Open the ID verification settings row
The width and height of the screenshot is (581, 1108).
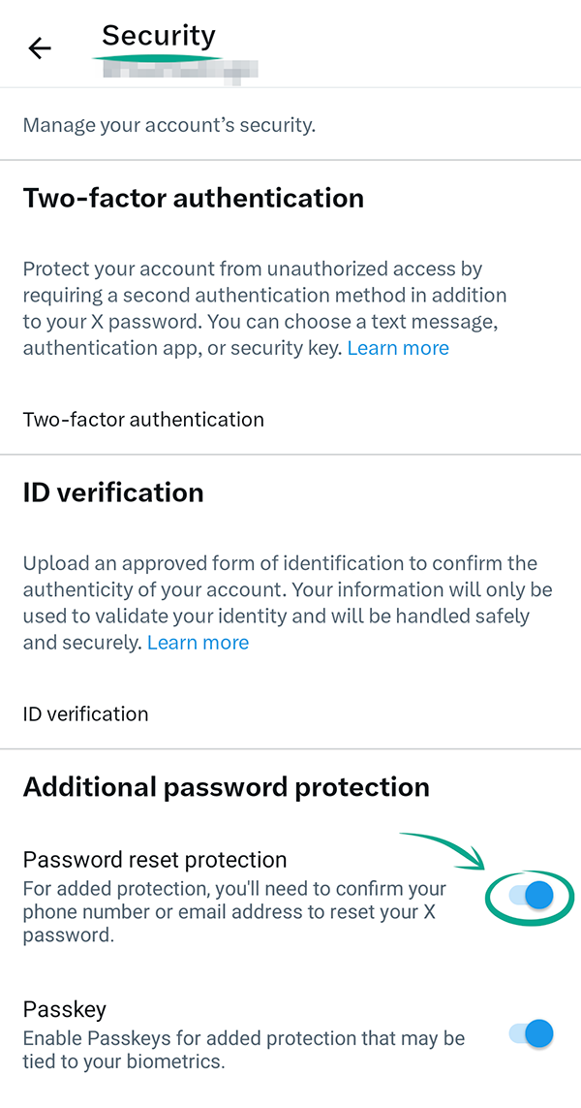pyautogui.click(x=86, y=714)
